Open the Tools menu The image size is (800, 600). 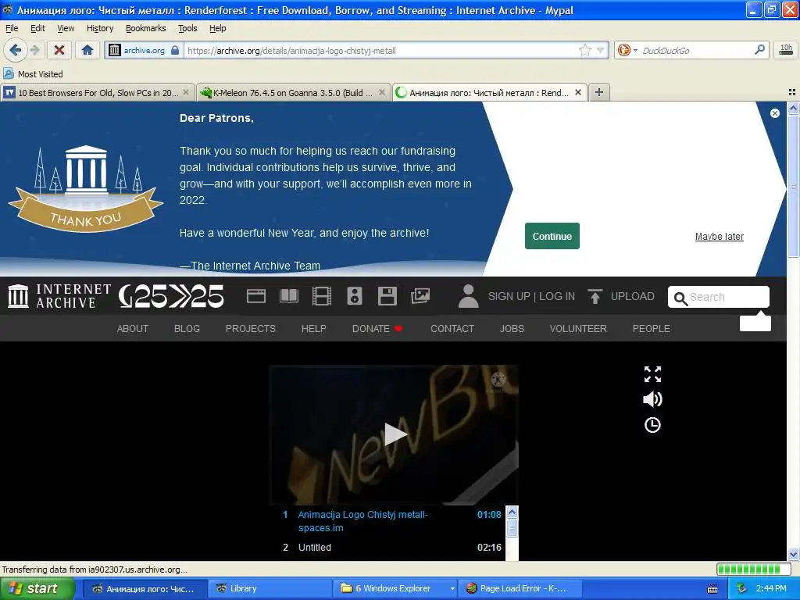(x=187, y=28)
